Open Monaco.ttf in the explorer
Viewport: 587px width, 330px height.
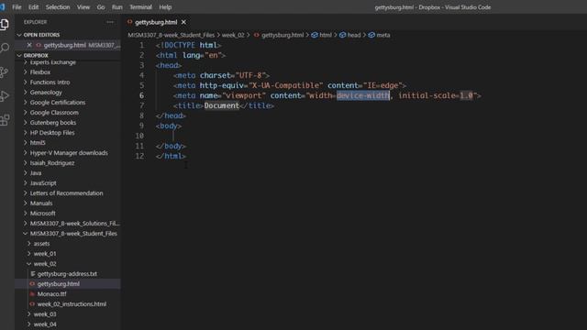[51, 294]
